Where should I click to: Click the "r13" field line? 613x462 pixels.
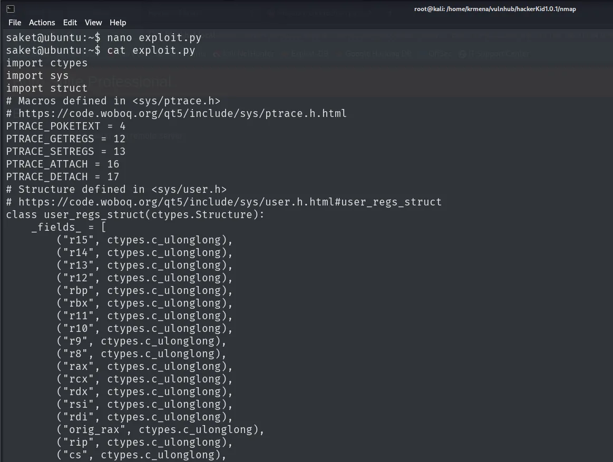pyautogui.click(x=144, y=265)
